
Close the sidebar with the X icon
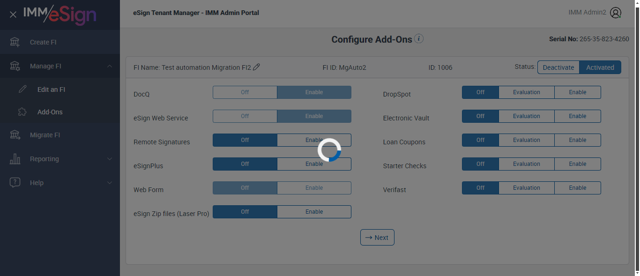pyautogui.click(x=13, y=15)
